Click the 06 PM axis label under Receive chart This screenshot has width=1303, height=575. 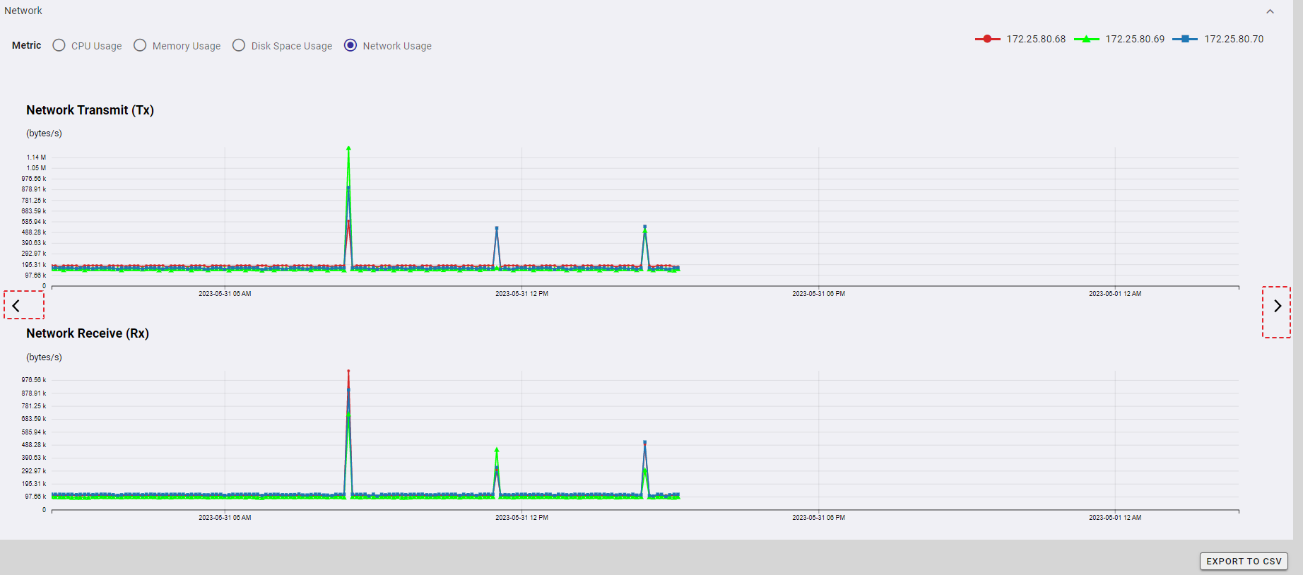(818, 517)
